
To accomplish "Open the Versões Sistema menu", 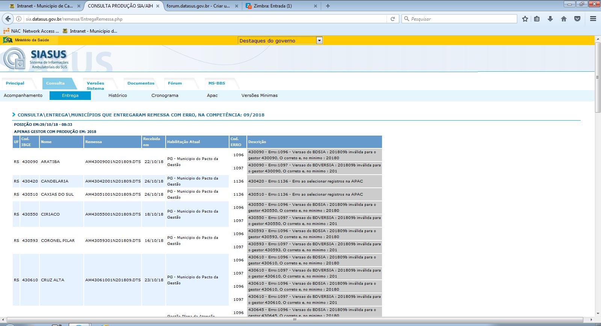I will click(95, 85).
